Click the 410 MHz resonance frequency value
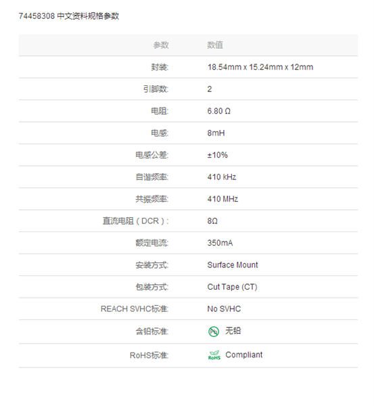374x406 pixels. point(223,199)
